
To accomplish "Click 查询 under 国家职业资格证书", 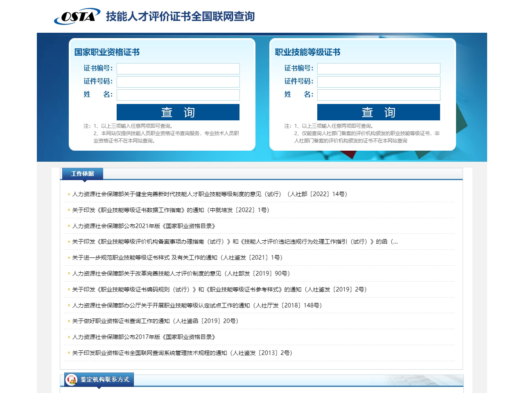I will 178,112.
